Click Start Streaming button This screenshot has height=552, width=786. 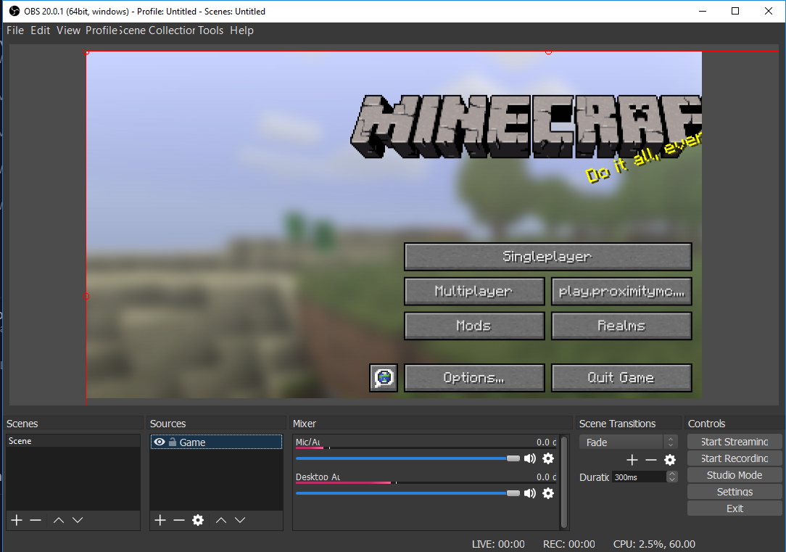coord(735,442)
